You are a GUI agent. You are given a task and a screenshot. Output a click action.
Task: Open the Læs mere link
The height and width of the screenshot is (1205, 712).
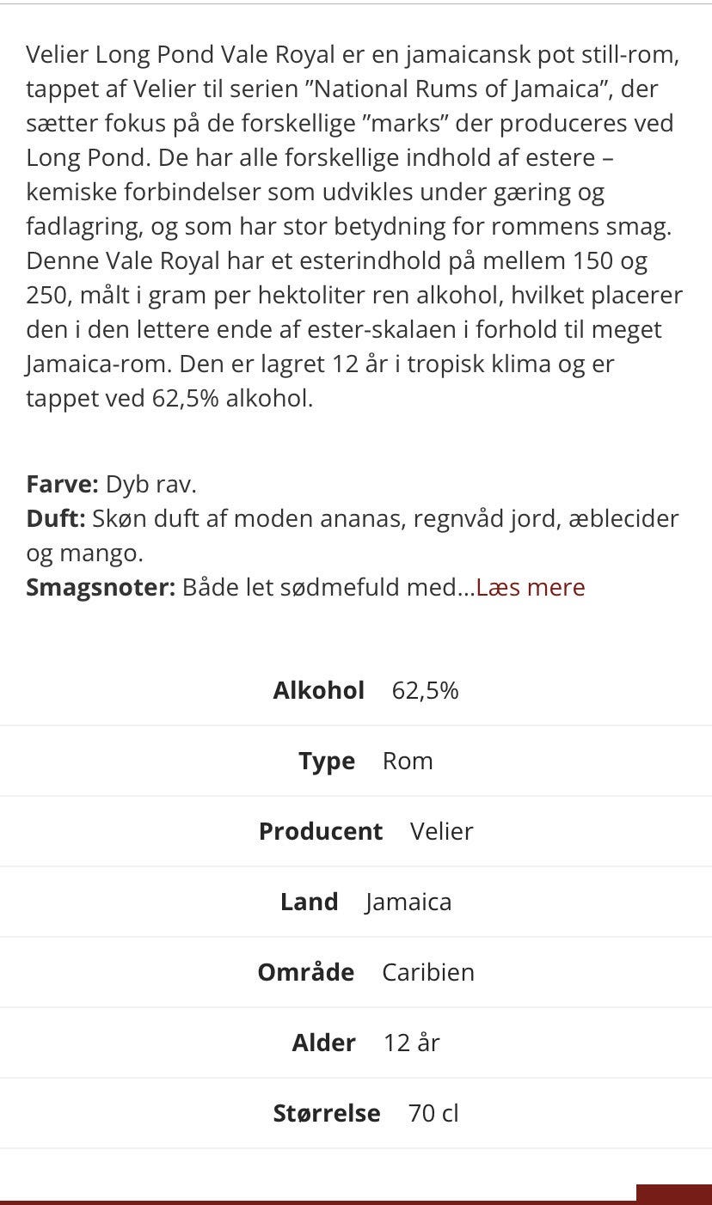530,587
